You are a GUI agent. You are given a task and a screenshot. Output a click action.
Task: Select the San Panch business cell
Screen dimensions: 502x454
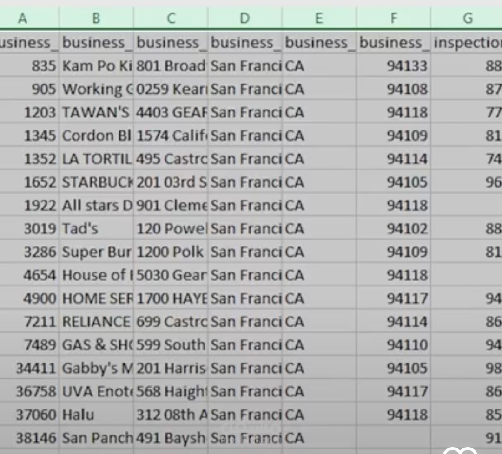point(96,438)
